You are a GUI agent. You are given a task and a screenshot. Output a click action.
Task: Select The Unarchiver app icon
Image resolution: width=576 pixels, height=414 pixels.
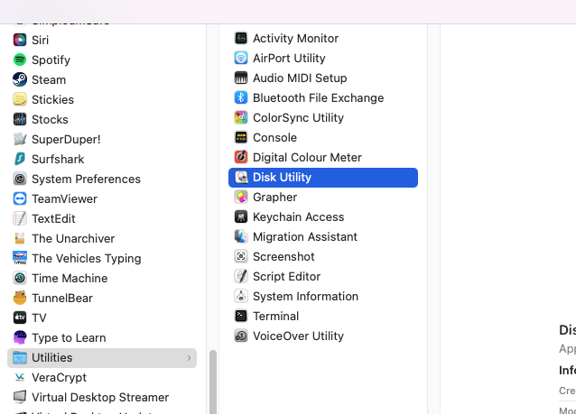[x=20, y=238]
